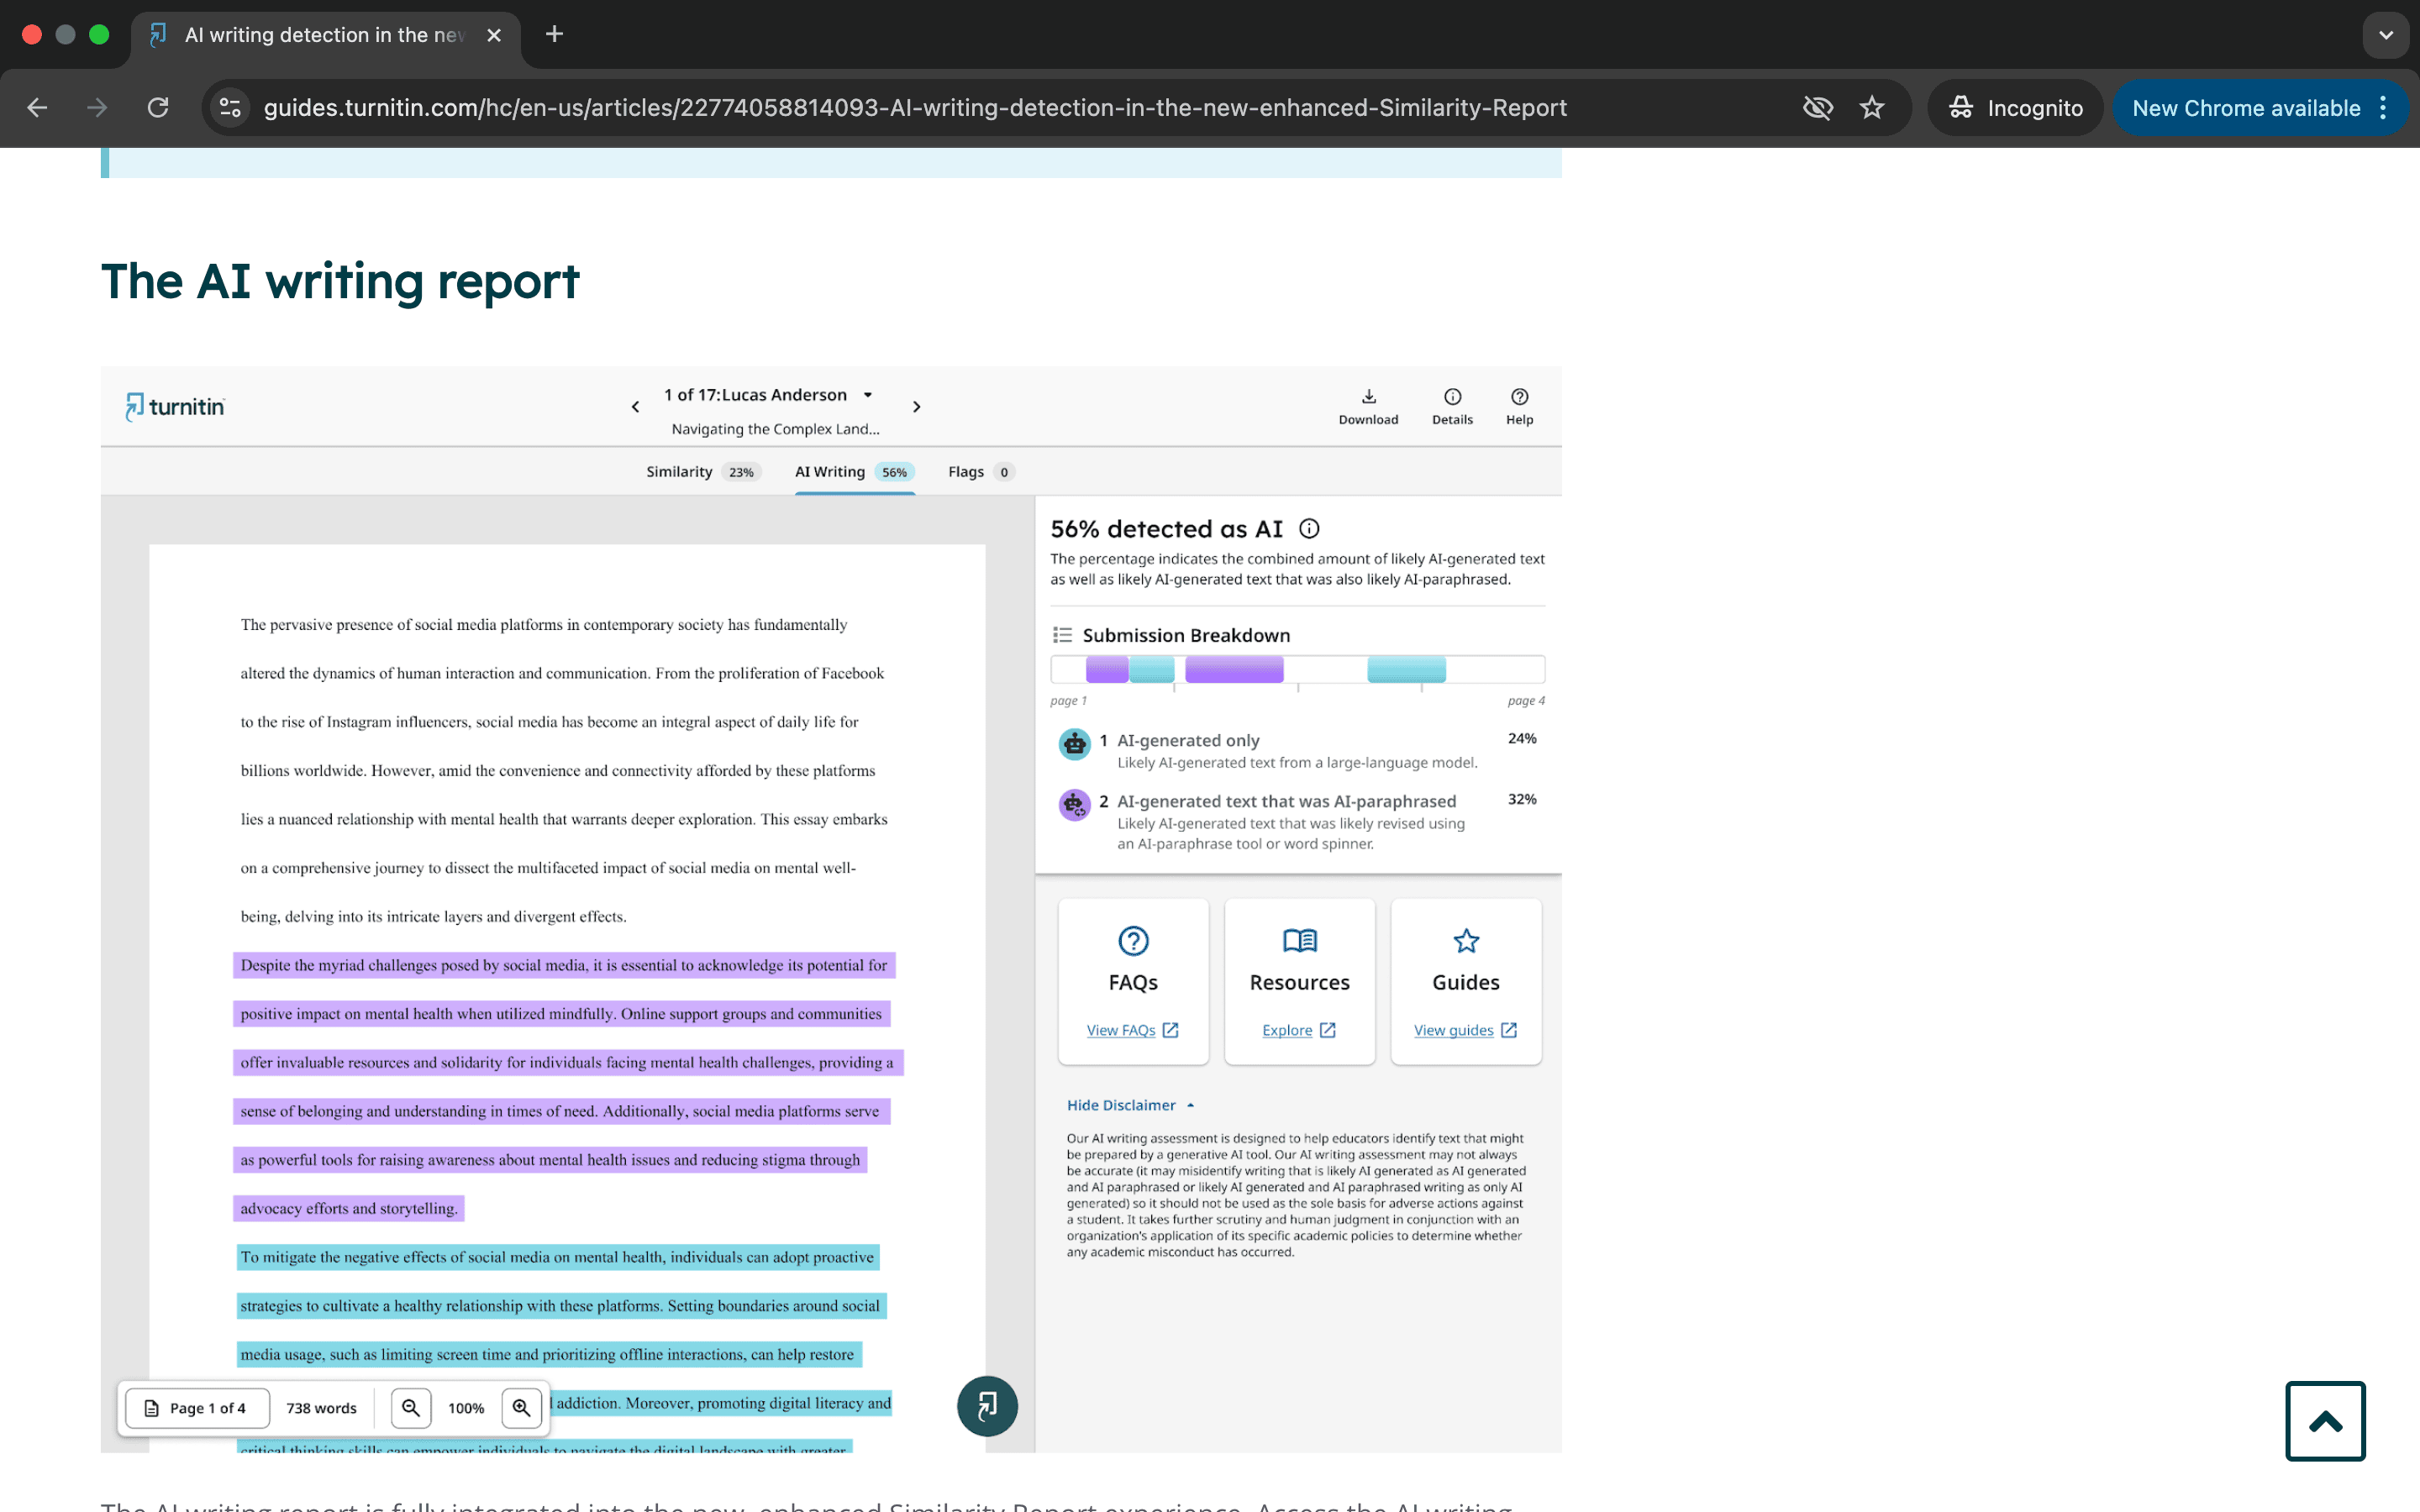Zoom out the document viewer
This screenshot has width=2420, height=1512.
(x=410, y=1408)
